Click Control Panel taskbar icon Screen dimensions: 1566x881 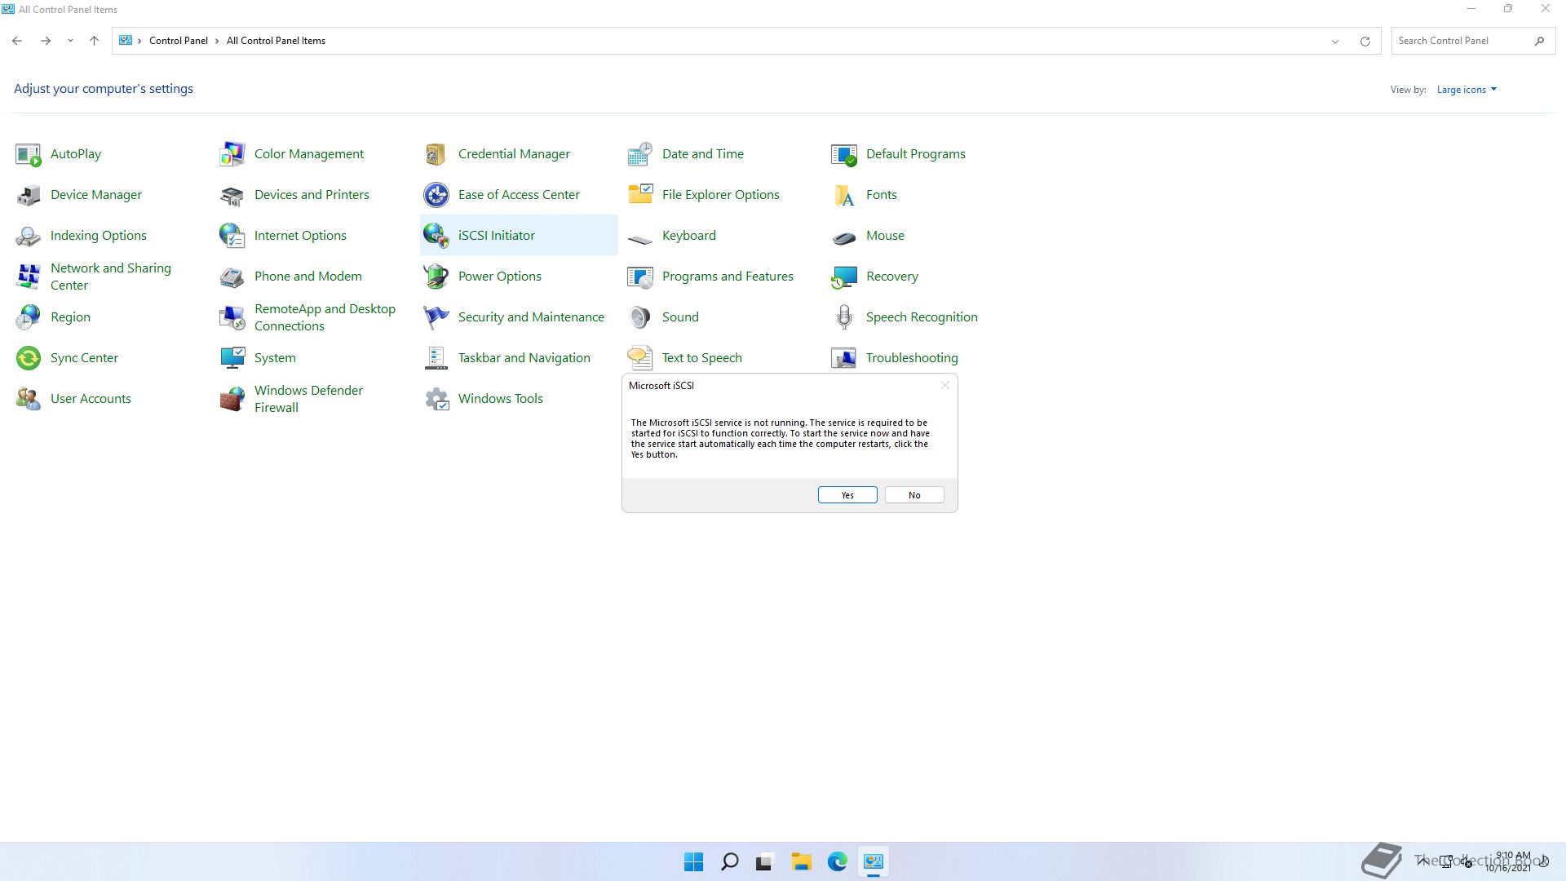(x=874, y=862)
